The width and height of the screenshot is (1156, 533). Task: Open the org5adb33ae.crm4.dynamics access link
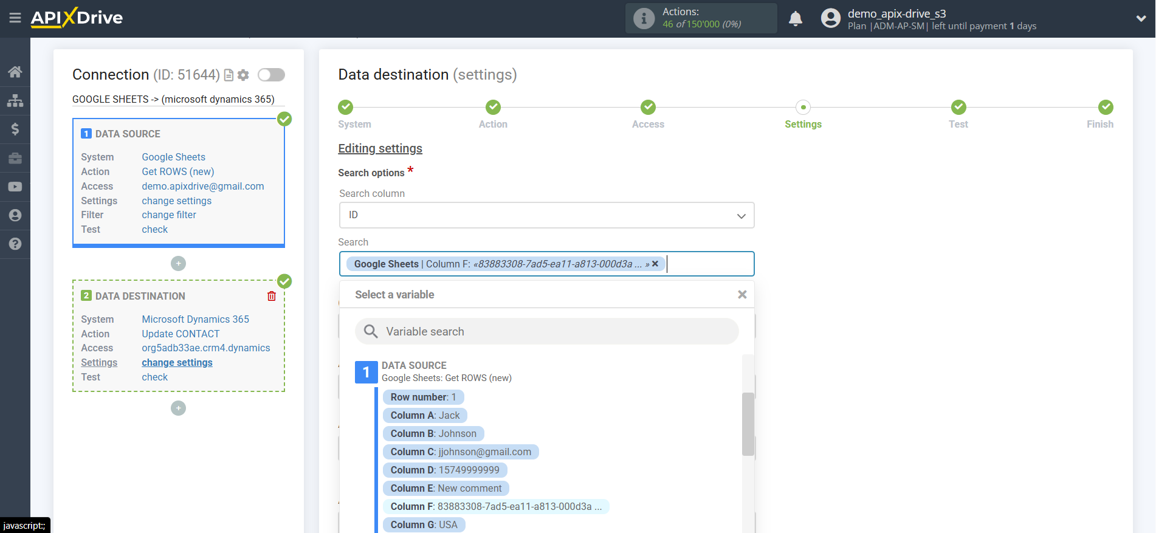(x=206, y=348)
